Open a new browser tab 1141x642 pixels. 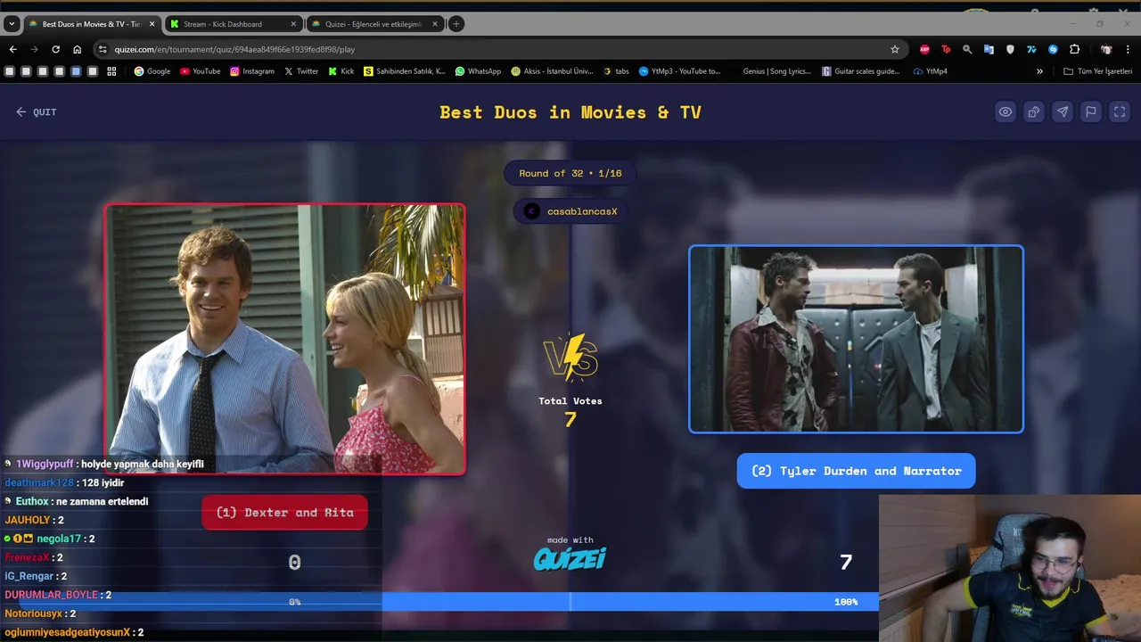click(456, 24)
